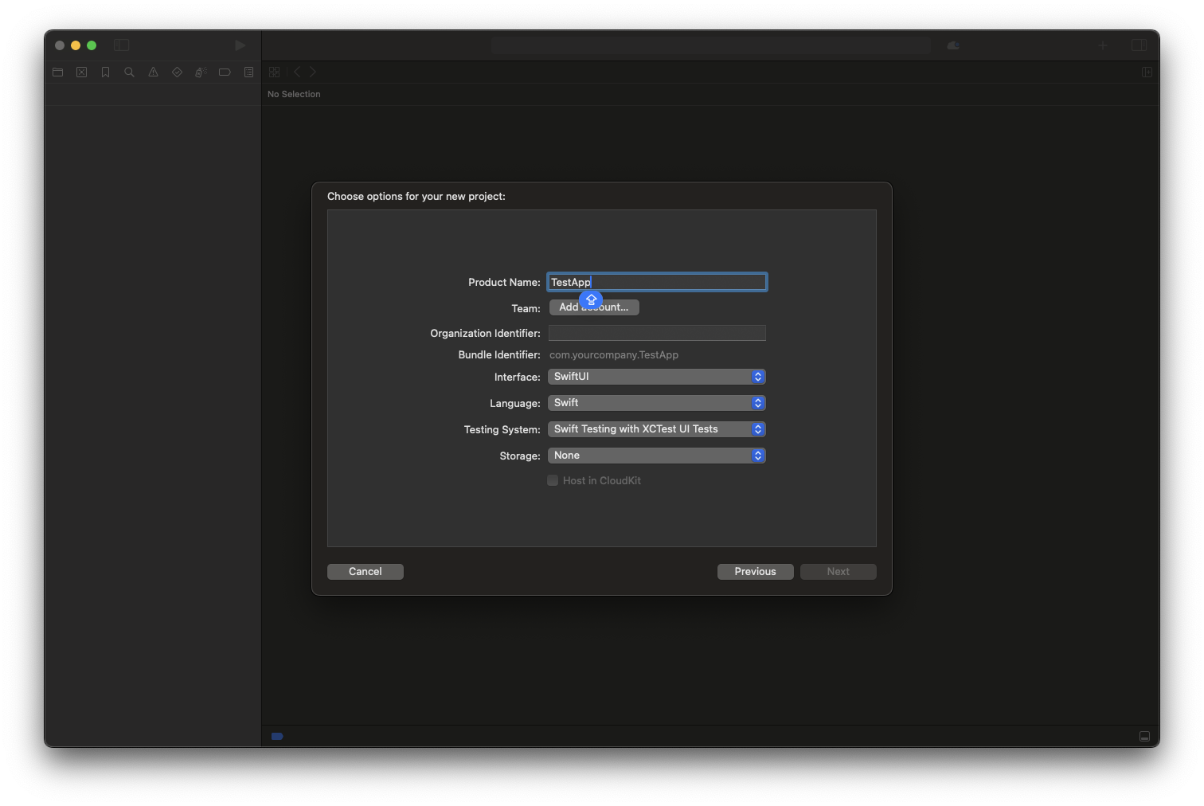Open the Project navigator folder icon

[57, 72]
